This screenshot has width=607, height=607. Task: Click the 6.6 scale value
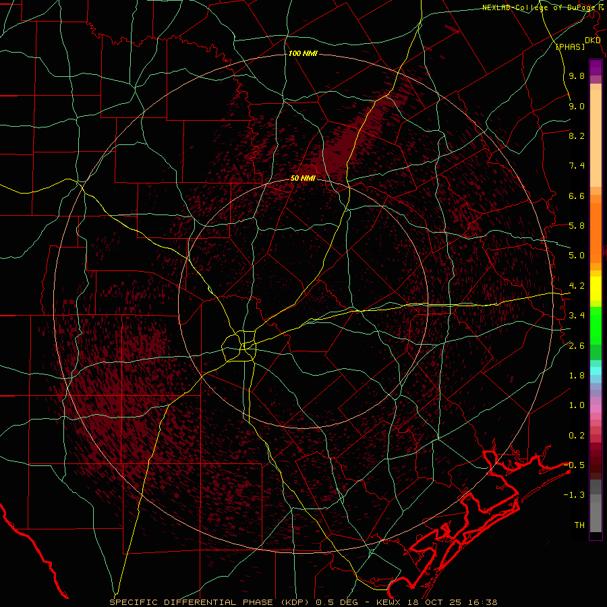(577, 196)
